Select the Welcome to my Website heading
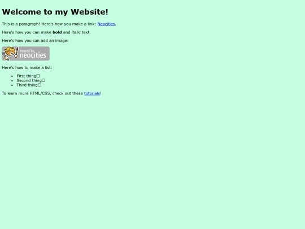This screenshot has width=305, height=229. pyautogui.click(x=55, y=12)
